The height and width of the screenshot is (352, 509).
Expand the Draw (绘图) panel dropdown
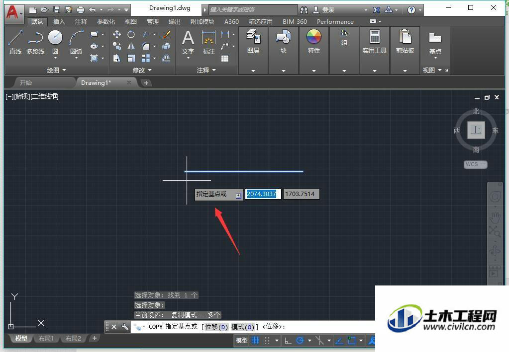click(56, 70)
